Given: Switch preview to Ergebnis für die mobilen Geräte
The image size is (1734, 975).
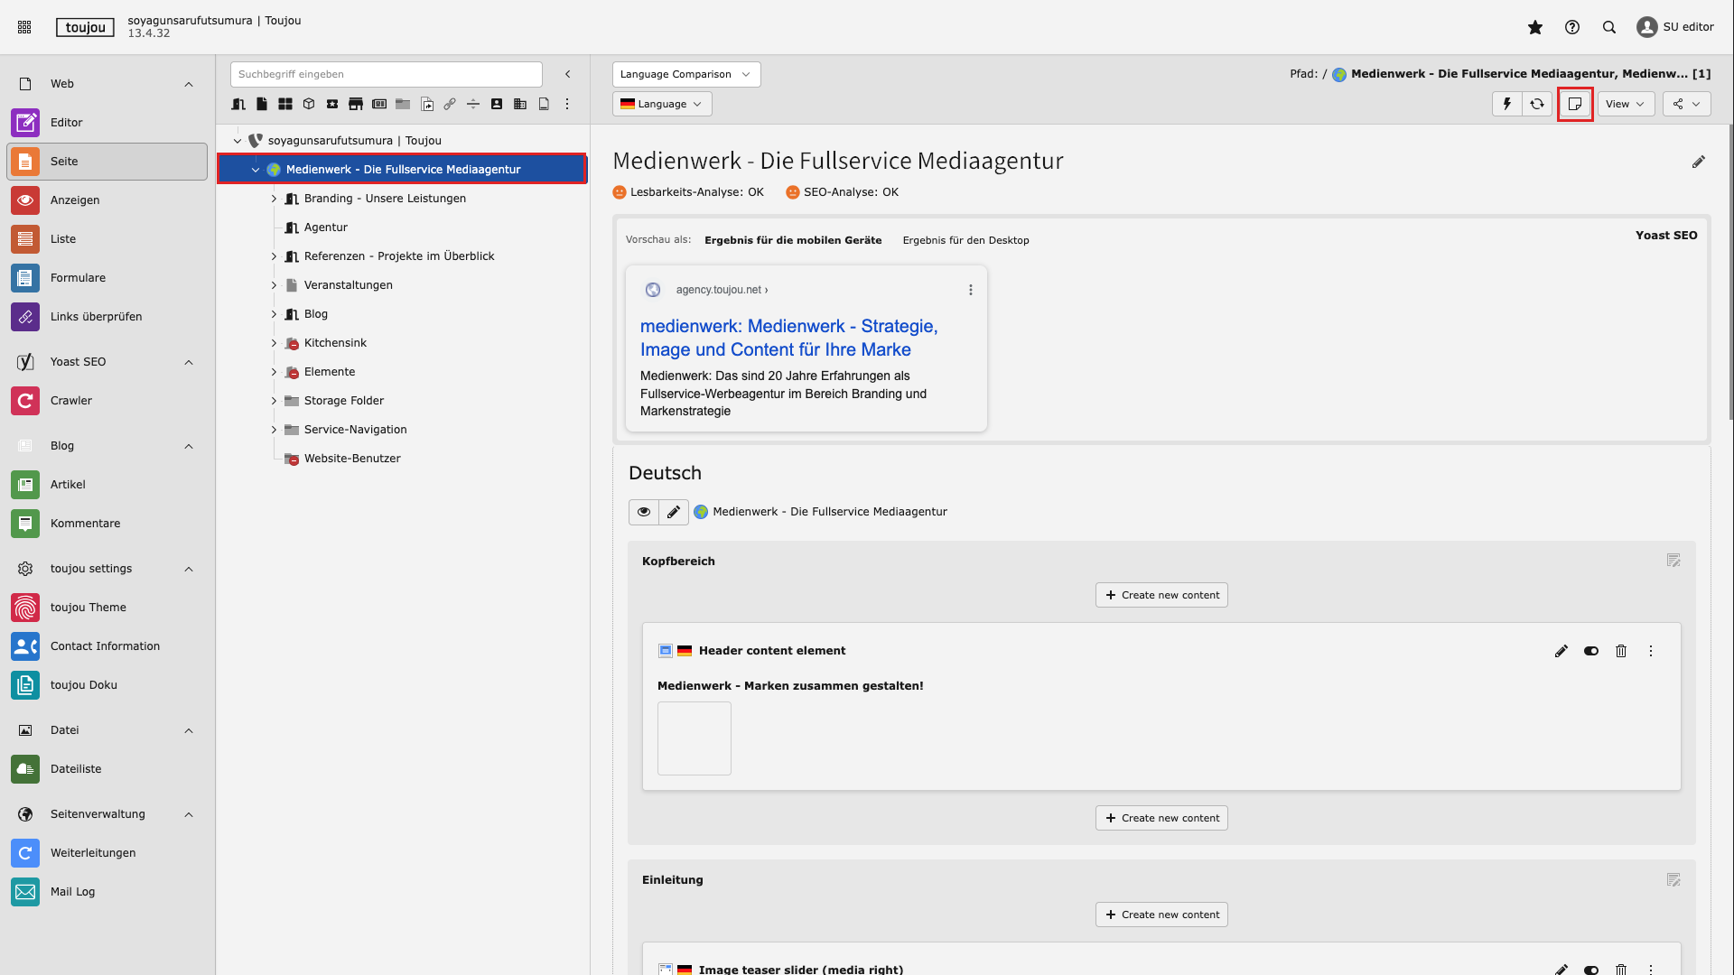Looking at the screenshot, I should pyautogui.click(x=793, y=240).
